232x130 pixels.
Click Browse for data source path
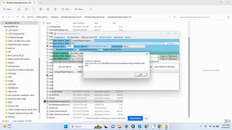click(x=171, y=43)
